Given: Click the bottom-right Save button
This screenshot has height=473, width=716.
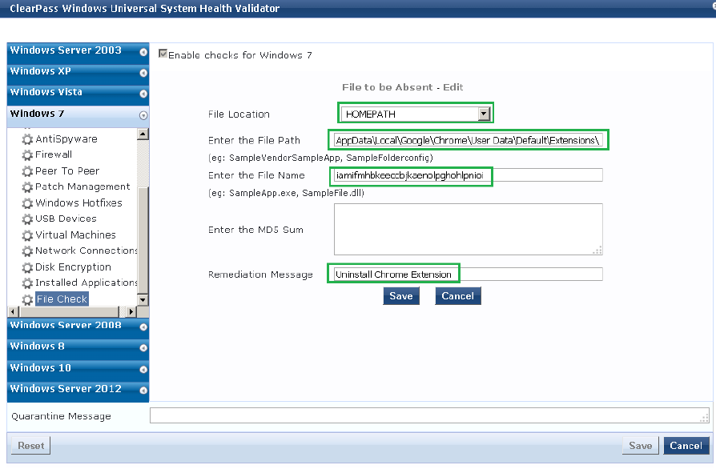Looking at the screenshot, I should [x=641, y=446].
